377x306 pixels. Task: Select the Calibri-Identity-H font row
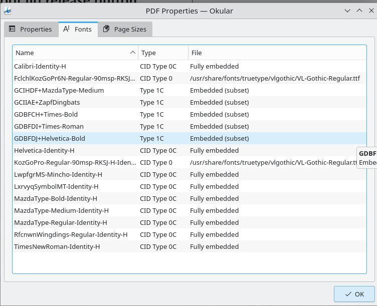pos(190,66)
